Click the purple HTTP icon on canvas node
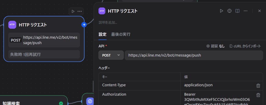 (x=12, y=25)
